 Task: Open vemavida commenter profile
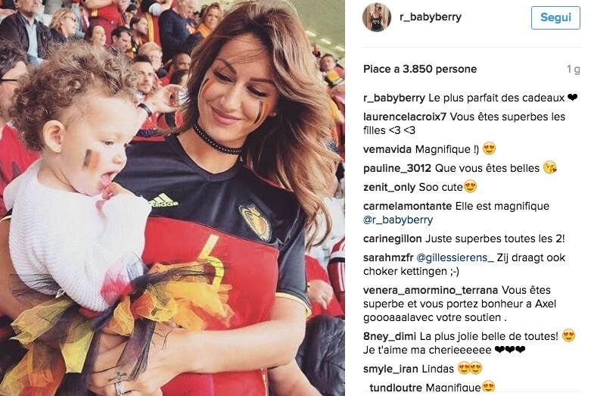[387, 149]
